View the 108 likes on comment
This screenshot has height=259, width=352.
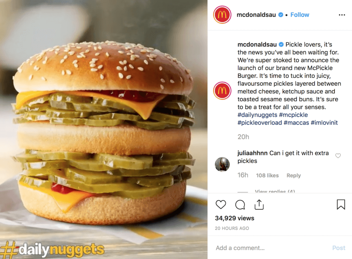pos(267,175)
